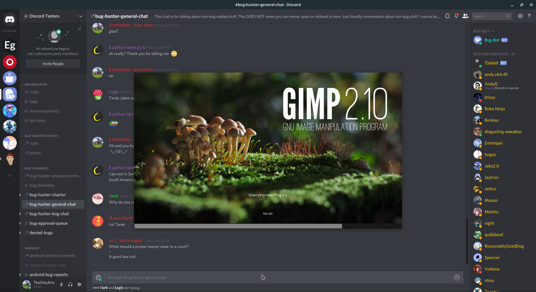536x292 pixels.
Task: Open the android-announcements channel
Action: coord(53,256)
